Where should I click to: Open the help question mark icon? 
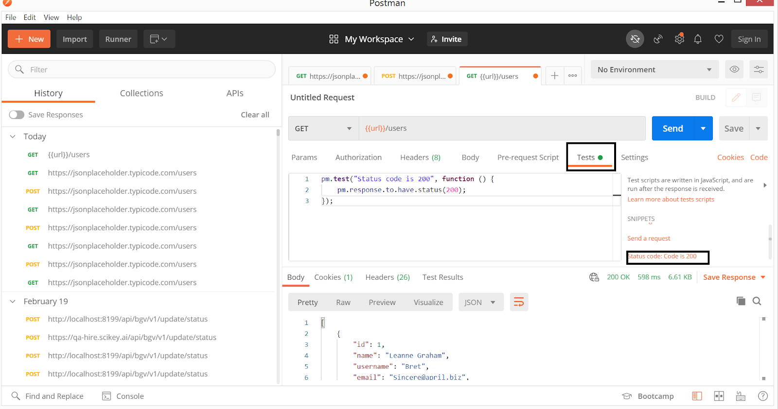[x=763, y=396]
